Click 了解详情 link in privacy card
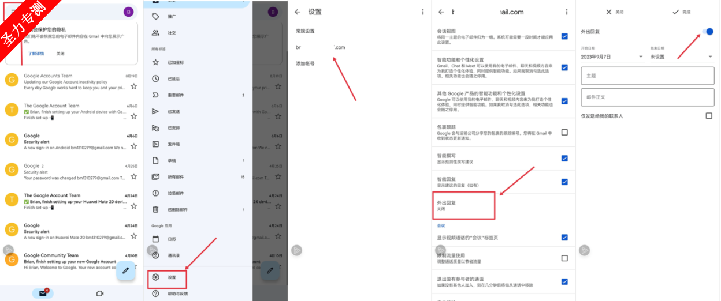Screen dimensions: 721x301 pos(36,54)
